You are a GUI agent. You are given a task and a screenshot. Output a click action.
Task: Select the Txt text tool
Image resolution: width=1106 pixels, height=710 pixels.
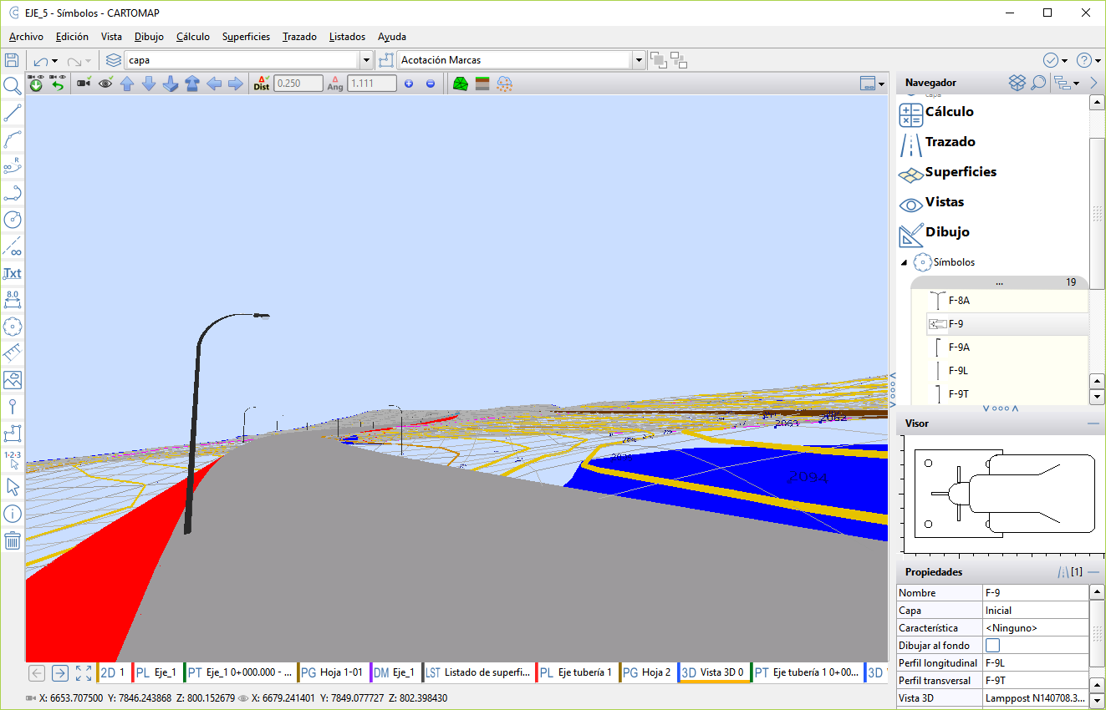point(12,273)
